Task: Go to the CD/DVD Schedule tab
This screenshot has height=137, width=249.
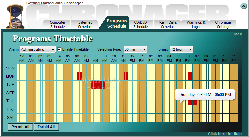Action: (x=141, y=24)
